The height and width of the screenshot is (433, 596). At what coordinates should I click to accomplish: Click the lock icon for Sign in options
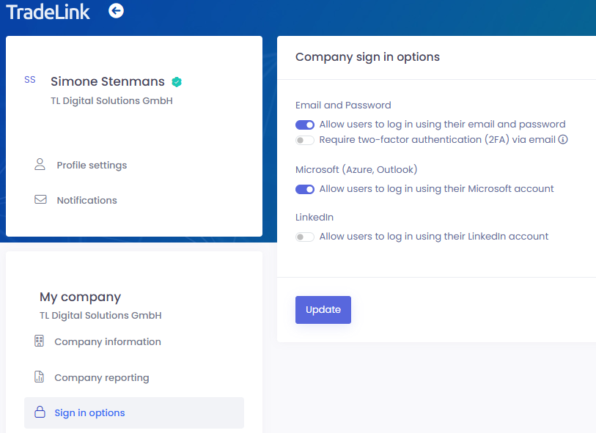40,412
